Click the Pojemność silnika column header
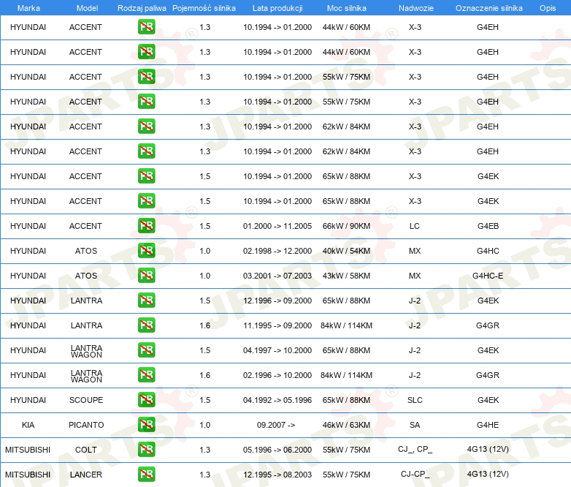 204,8
